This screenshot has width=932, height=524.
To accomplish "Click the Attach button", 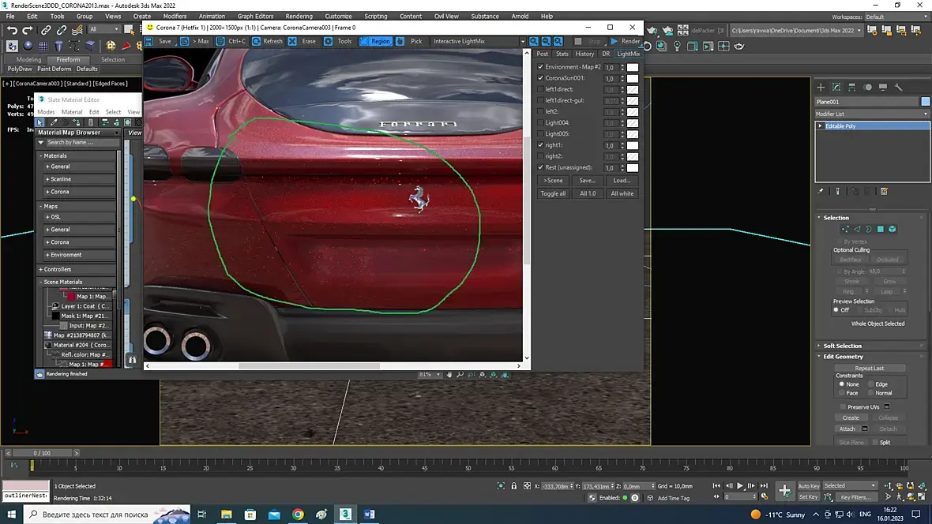I will point(847,429).
